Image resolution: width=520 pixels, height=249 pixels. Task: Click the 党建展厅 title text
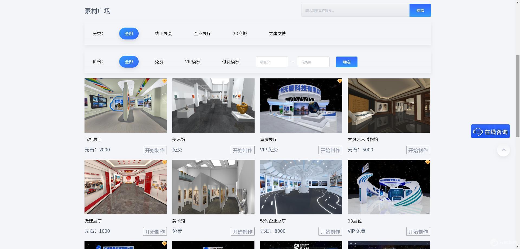point(93,221)
